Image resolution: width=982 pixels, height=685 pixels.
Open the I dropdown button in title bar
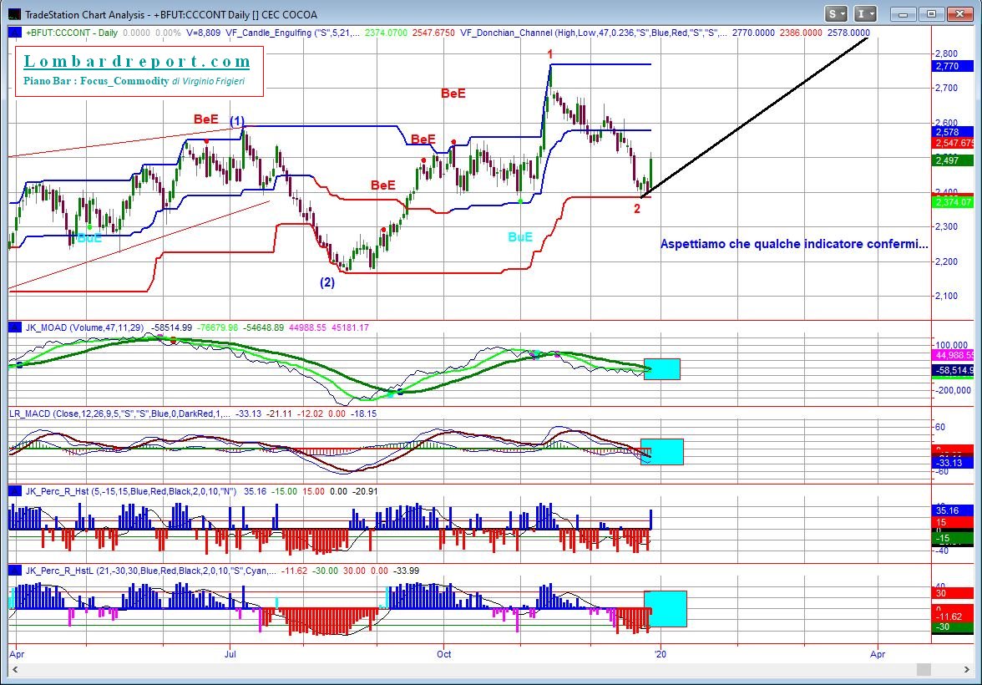click(x=866, y=13)
